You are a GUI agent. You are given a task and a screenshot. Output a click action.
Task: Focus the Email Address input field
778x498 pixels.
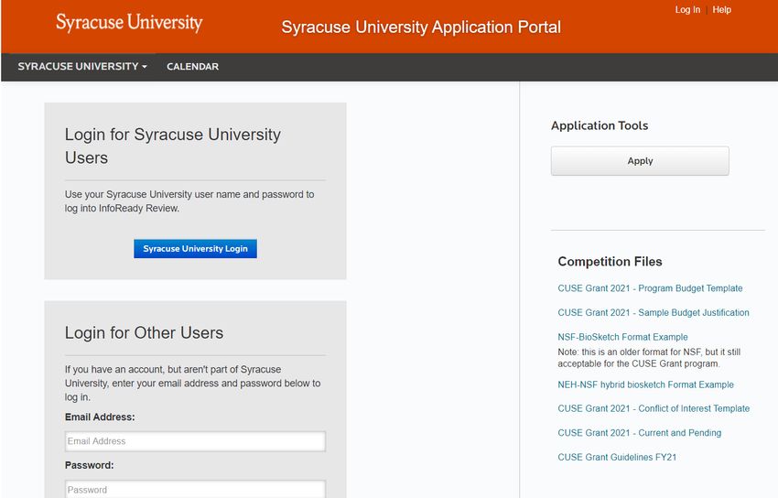coord(195,441)
